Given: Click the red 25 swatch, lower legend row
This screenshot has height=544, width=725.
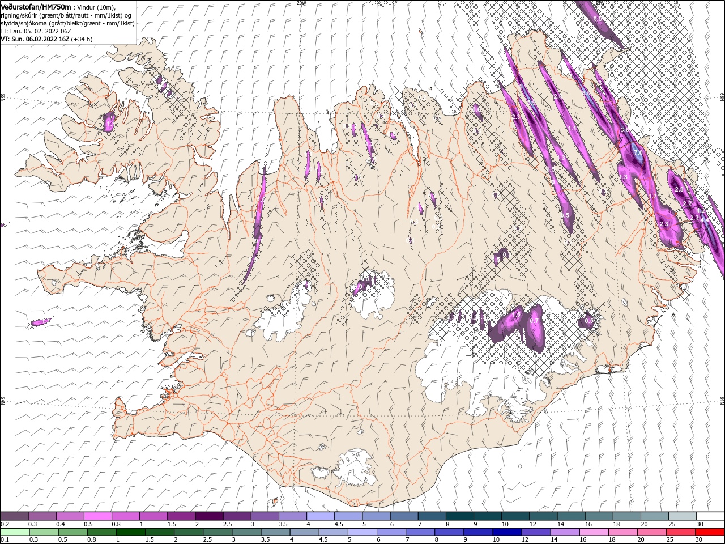Looking at the screenshot, I should tap(680, 532).
